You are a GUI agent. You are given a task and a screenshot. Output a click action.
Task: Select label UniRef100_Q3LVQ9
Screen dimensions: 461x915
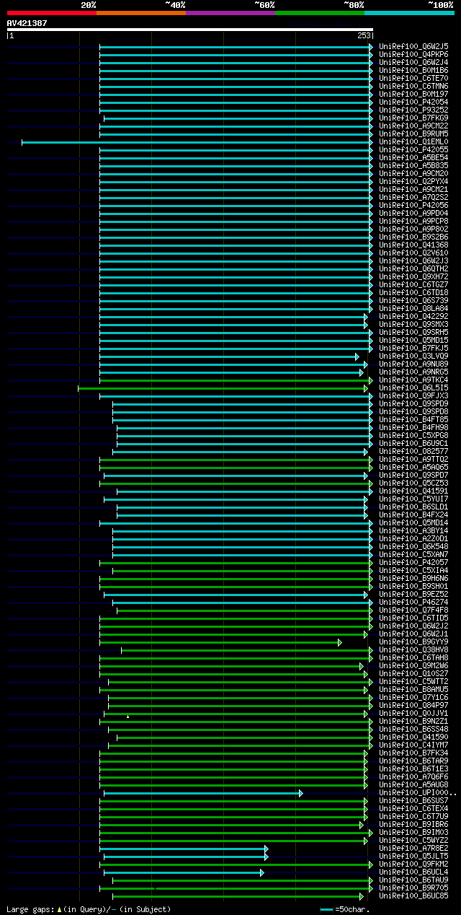413,356
